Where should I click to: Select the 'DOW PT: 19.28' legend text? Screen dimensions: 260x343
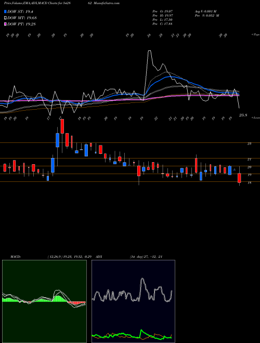coord(21,24)
